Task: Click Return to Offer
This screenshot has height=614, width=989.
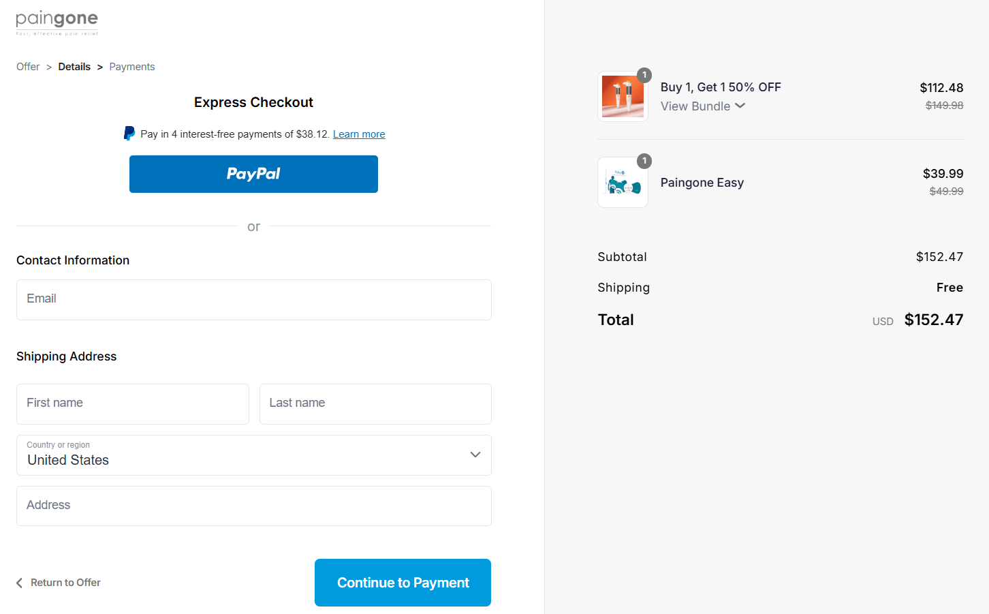Action: (x=65, y=583)
